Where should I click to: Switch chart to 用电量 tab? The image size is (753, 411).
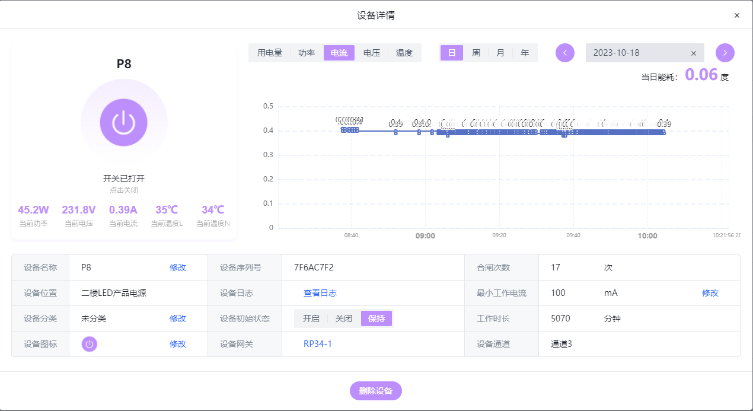tap(270, 53)
